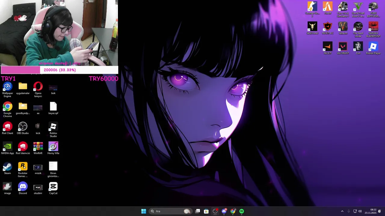Launch Grand Theft Auto V shortcut
The height and width of the screenshot is (216, 385).
pyautogui.click(x=358, y=10)
